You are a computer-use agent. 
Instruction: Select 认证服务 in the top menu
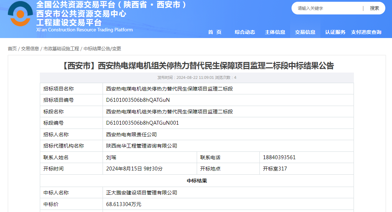pos(335,32)
